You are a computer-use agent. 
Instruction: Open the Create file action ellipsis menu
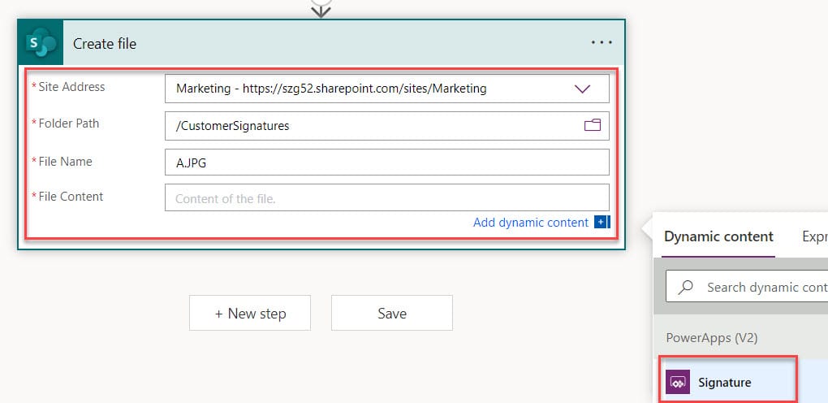pos(602,43)
